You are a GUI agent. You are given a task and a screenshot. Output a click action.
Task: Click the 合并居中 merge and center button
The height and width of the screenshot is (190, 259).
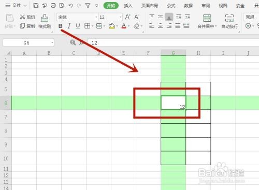click(207, 21)
